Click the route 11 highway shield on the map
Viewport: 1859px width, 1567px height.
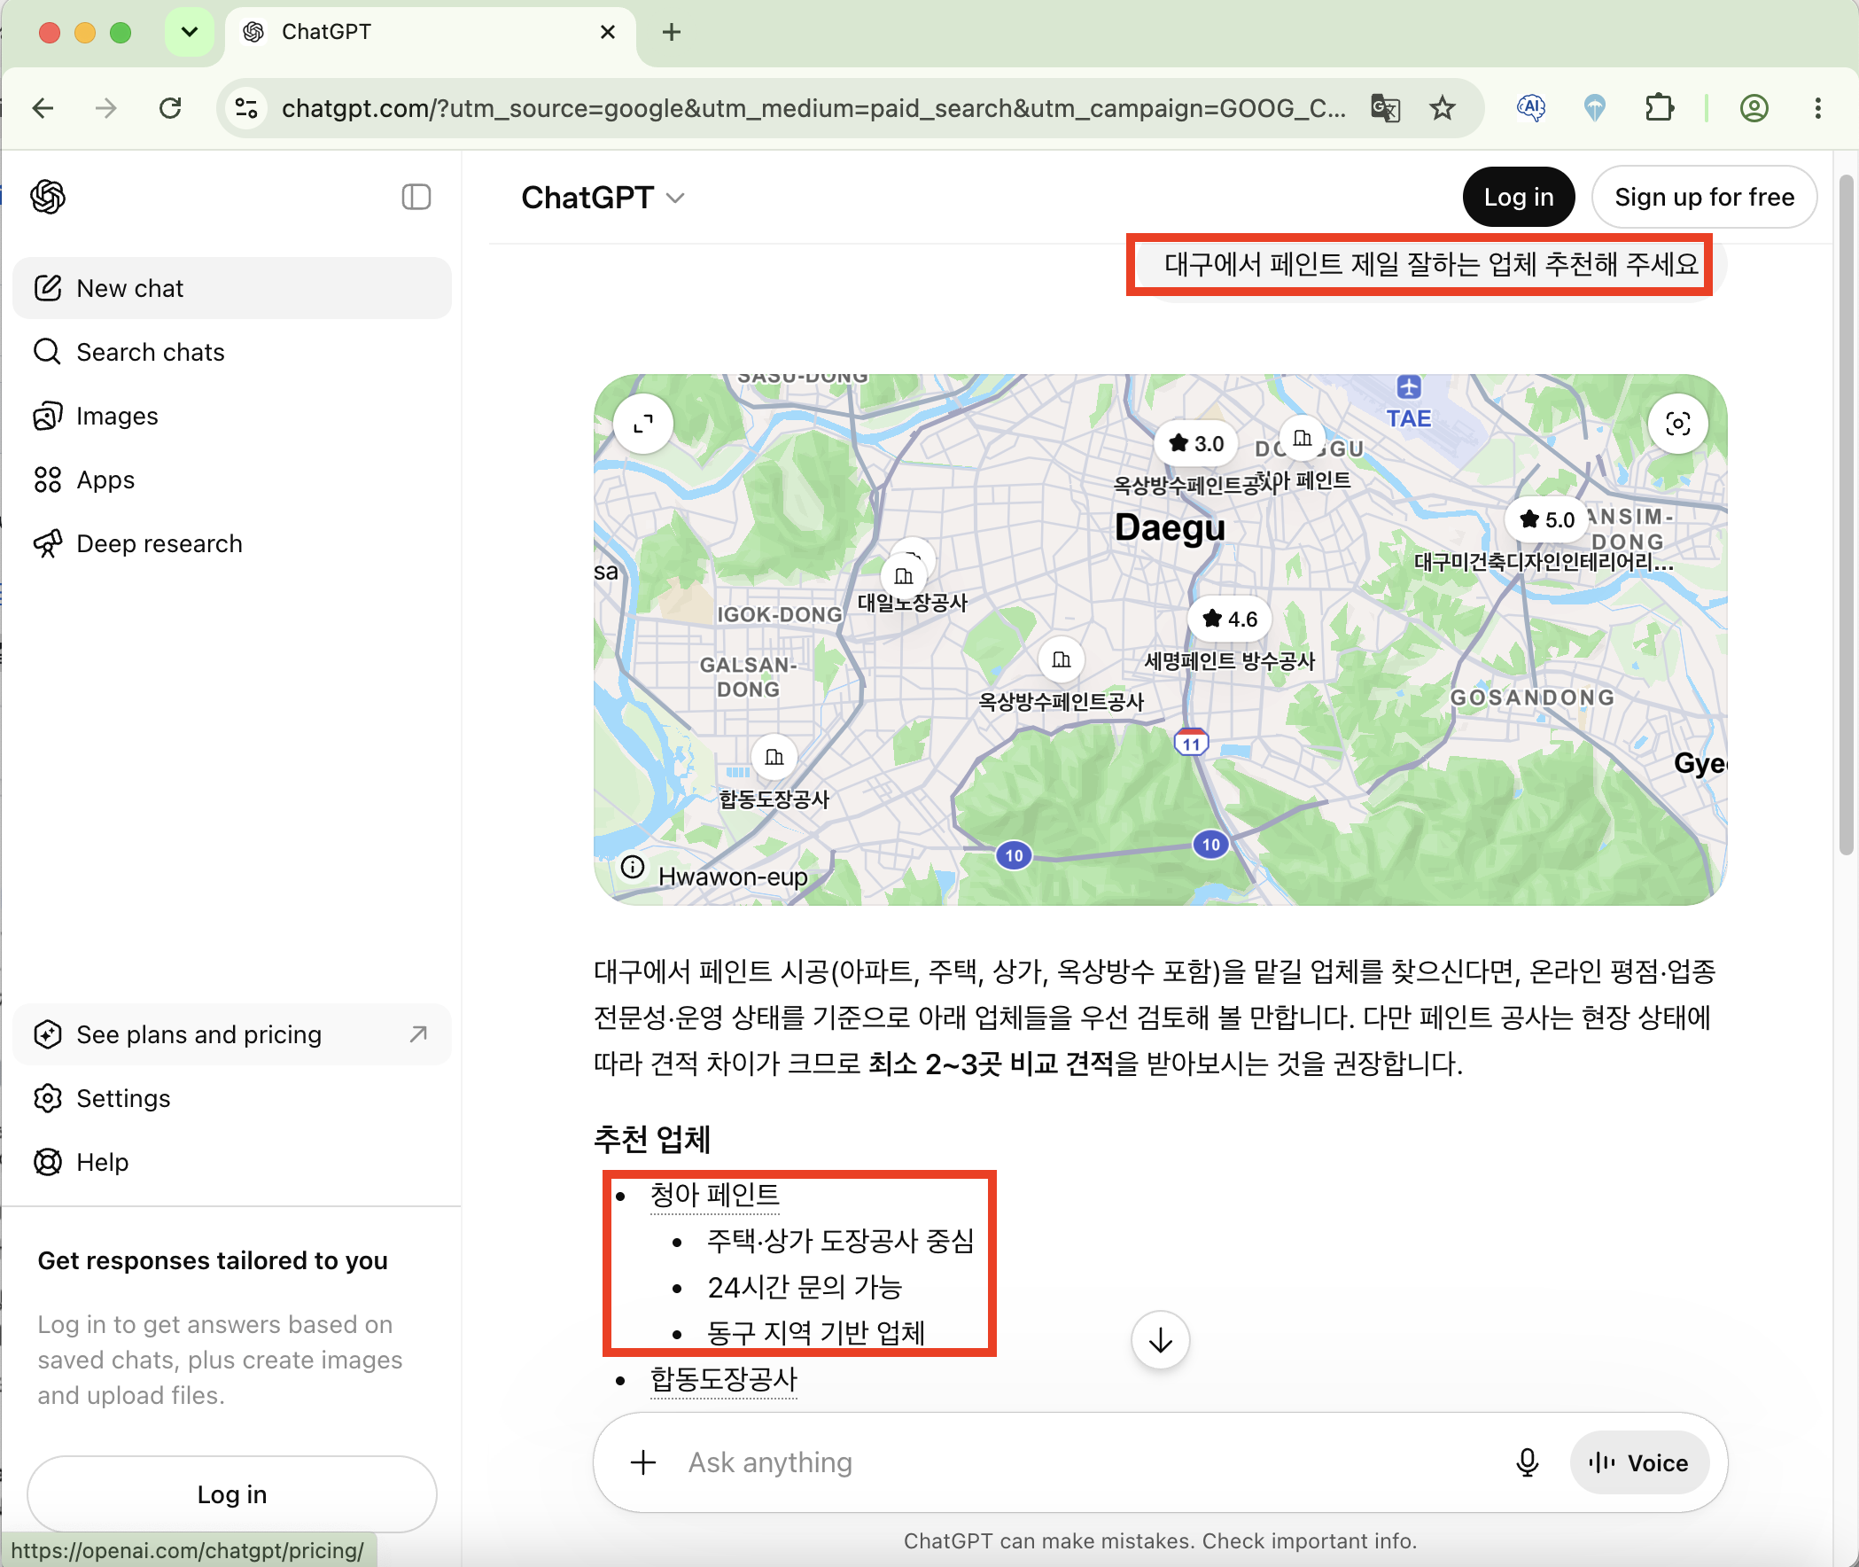tap(1190, 743)
